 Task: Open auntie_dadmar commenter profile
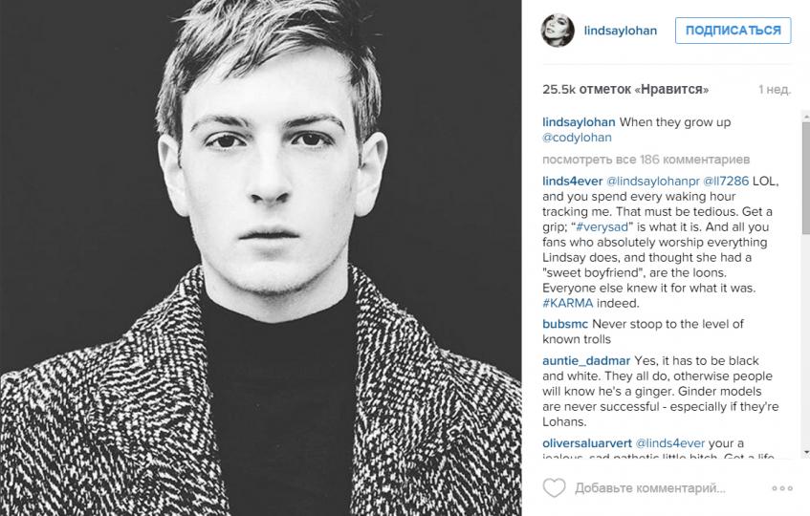586,360
